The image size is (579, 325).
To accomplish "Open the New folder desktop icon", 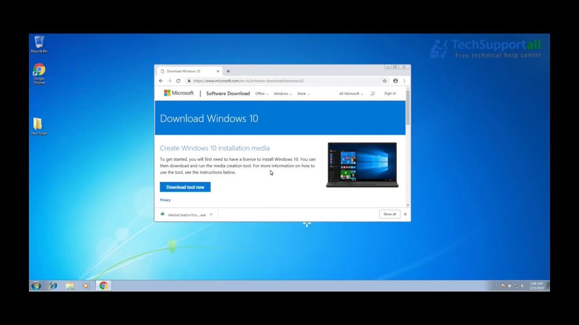I will [x=38, y=126].
